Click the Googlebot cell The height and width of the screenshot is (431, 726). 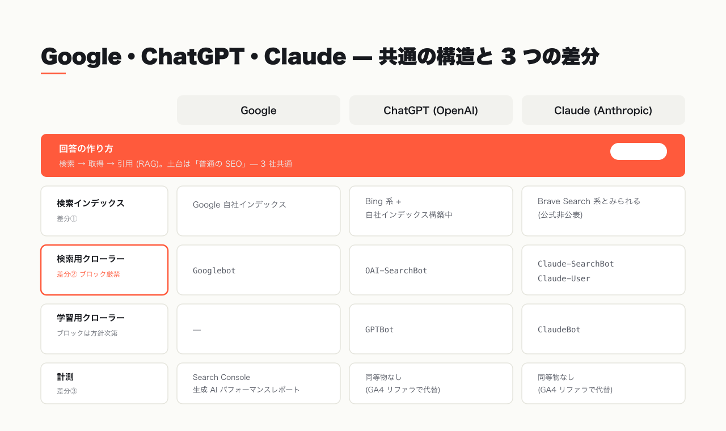click(x=259, y=270)
